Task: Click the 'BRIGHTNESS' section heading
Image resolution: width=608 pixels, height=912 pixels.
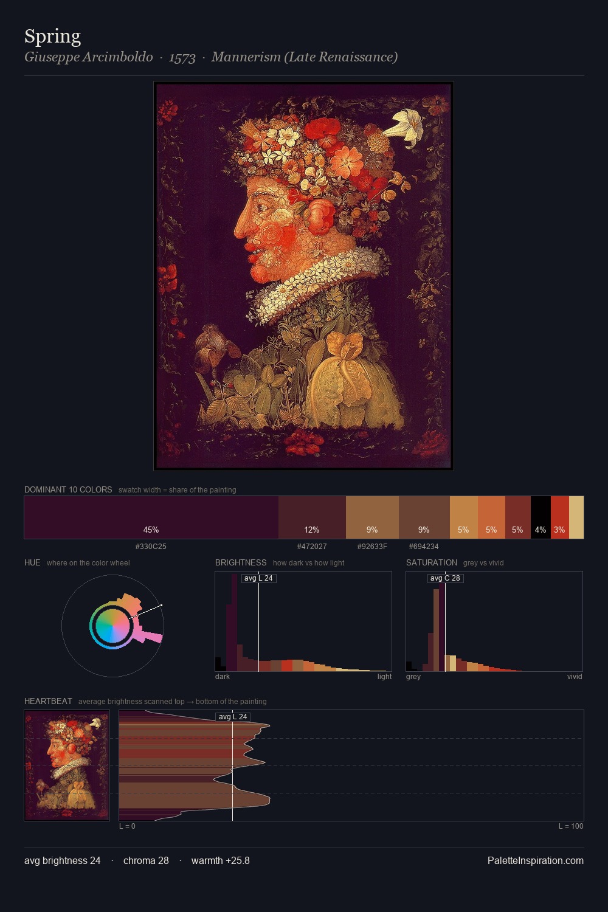Action: (241, 562)
